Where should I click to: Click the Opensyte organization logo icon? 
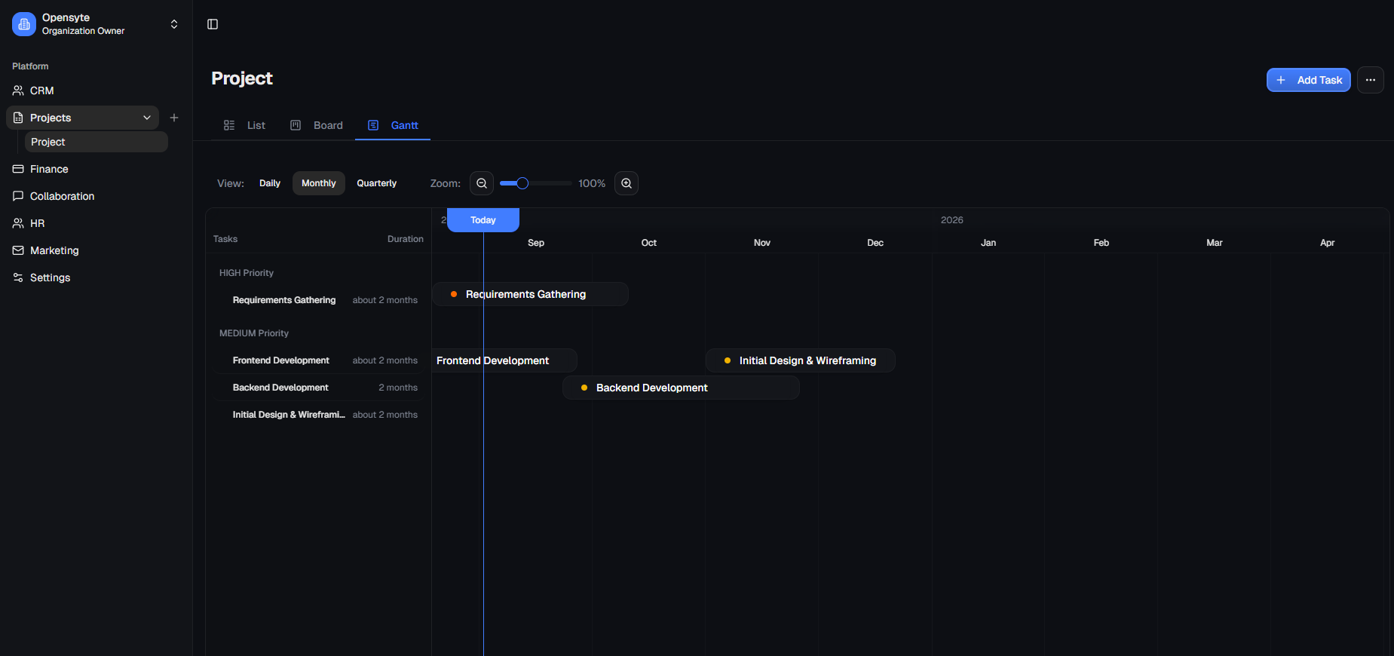24,24
